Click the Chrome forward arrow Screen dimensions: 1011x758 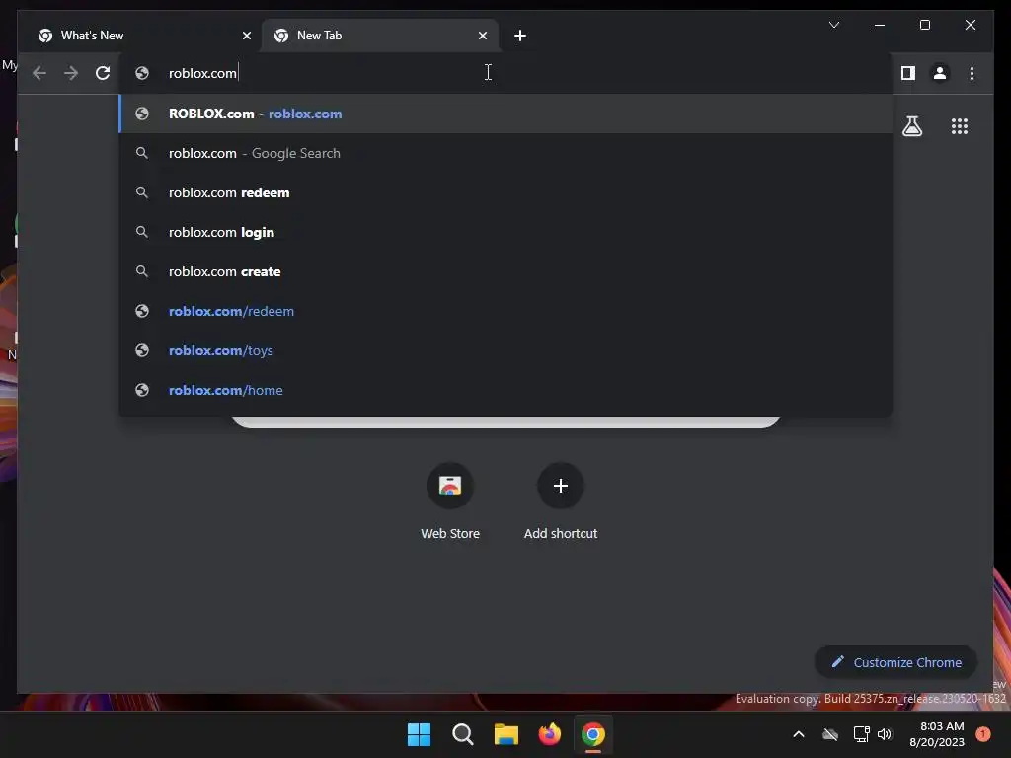tap(71, 73)
